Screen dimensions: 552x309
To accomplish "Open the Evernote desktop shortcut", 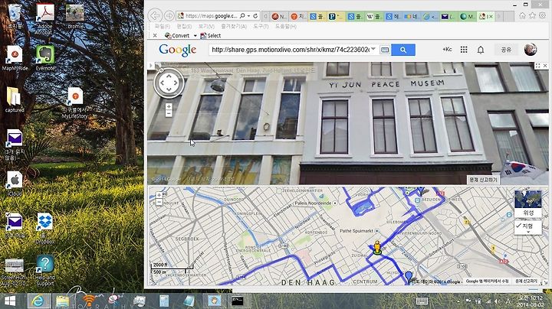I will click(x=45, y=58).
